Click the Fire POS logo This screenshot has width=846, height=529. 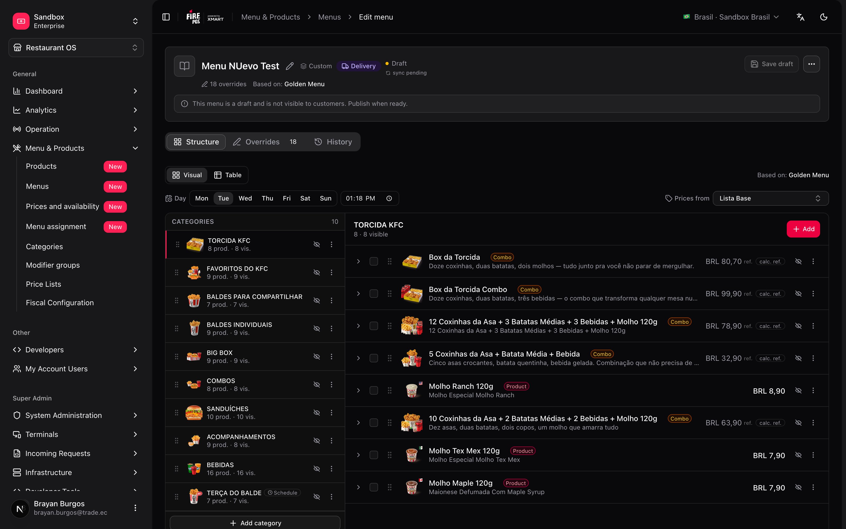pos(193,17)
